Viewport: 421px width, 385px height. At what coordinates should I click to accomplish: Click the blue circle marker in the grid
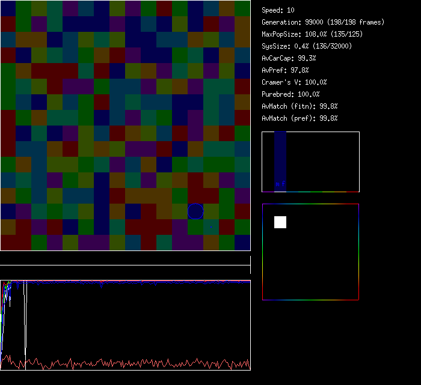[195, 211]
